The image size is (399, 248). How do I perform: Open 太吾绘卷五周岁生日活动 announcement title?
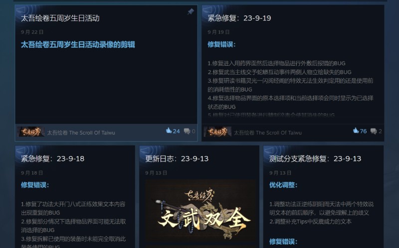coord(60,18)
